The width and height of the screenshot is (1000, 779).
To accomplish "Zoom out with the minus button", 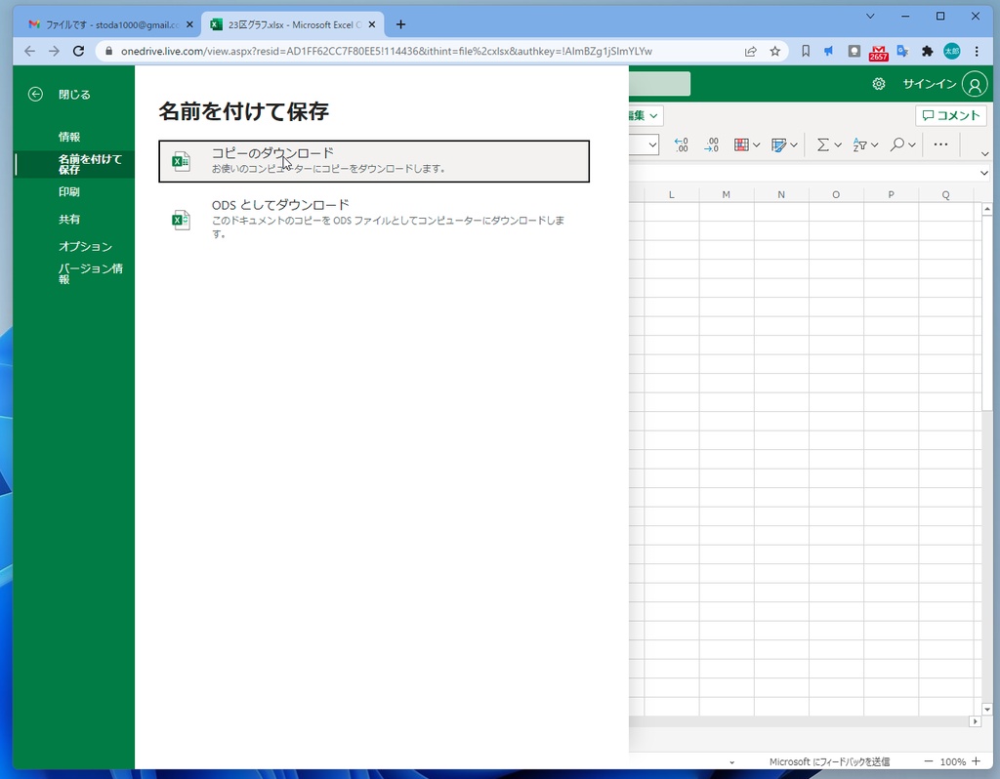I will click(929, 761).
